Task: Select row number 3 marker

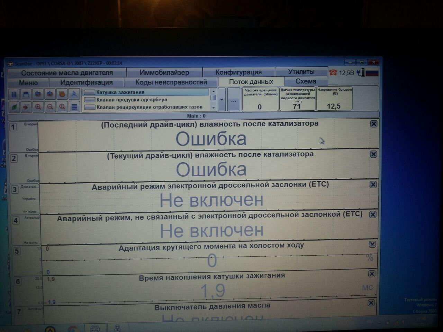Action: click(x=15, y=189)
